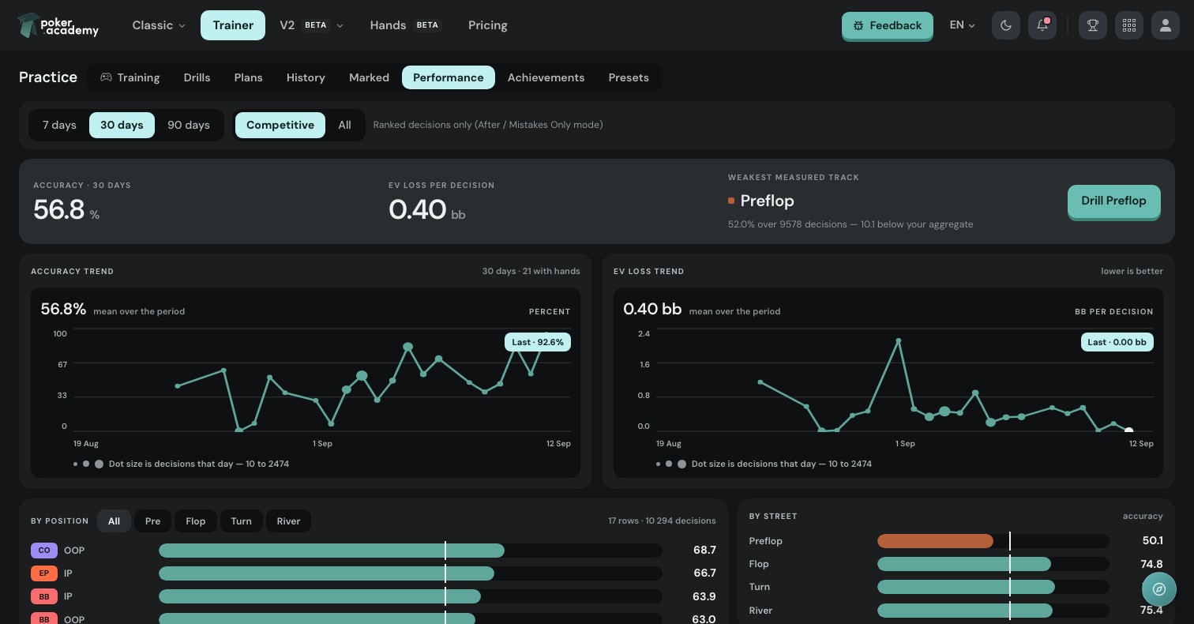Open the Training tab
The image size is (1194, 624).
point(130,77)
